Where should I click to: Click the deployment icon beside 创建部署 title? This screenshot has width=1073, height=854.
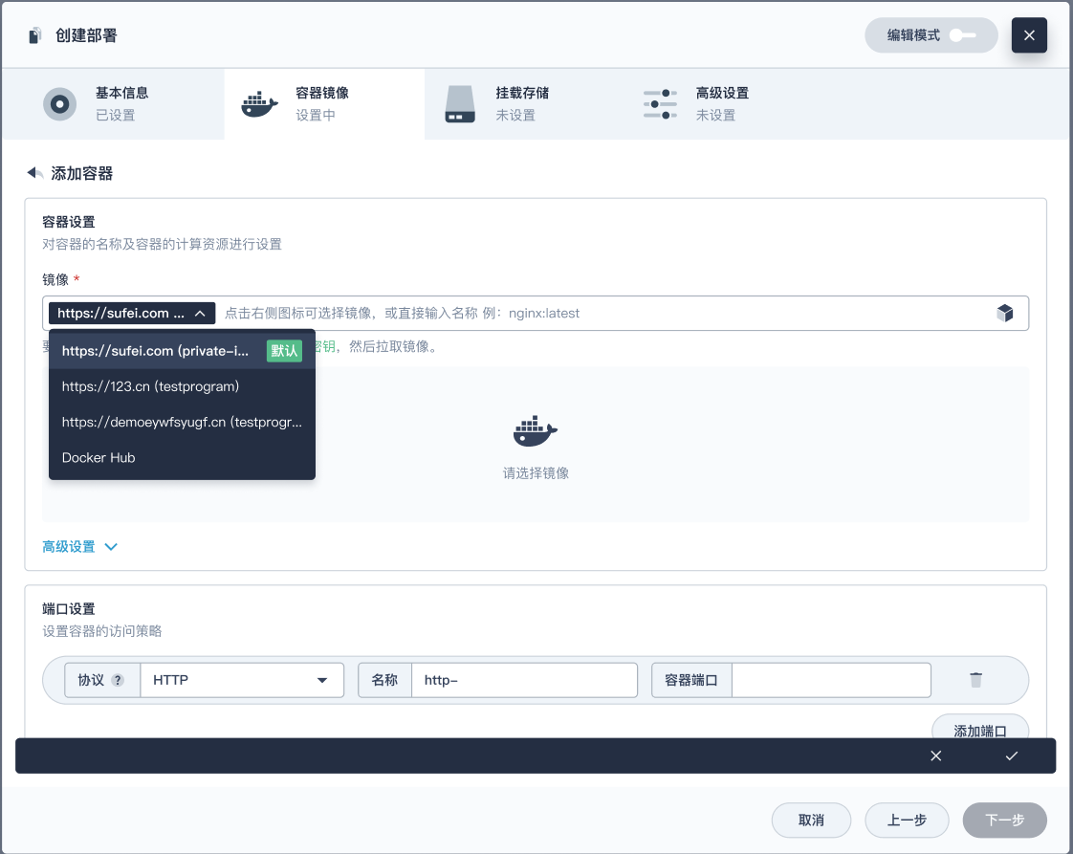coord(34,35)
